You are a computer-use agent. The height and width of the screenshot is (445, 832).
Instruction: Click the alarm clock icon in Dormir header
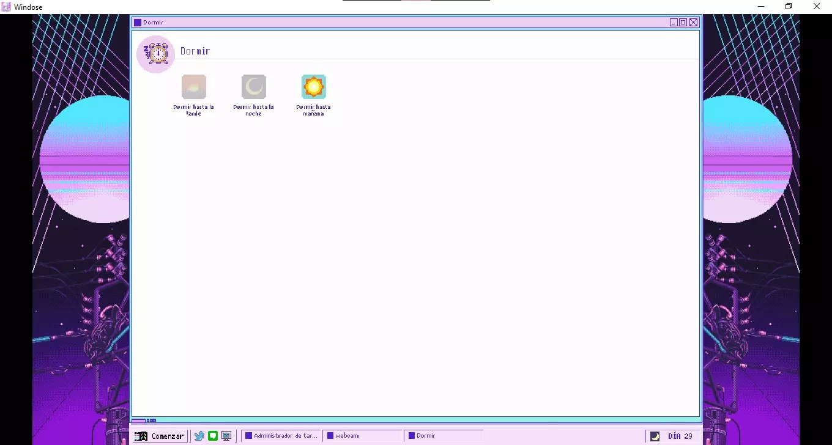pos(156,54)
